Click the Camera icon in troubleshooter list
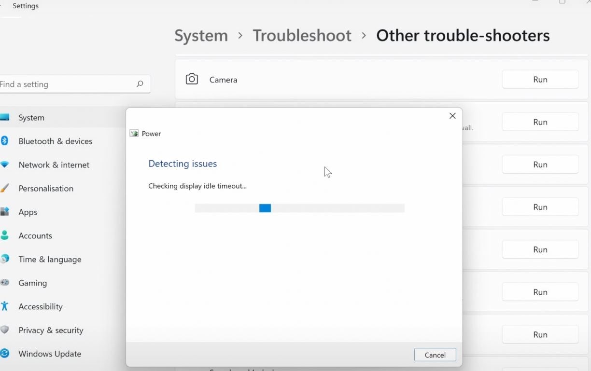The image size is (591, 371). (192, 79)
